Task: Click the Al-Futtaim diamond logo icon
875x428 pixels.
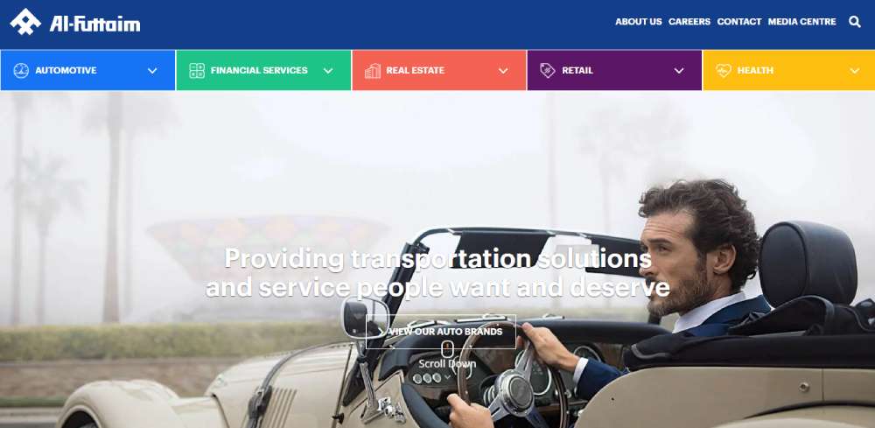Action: pyautogui.click(x=25, y=22)
